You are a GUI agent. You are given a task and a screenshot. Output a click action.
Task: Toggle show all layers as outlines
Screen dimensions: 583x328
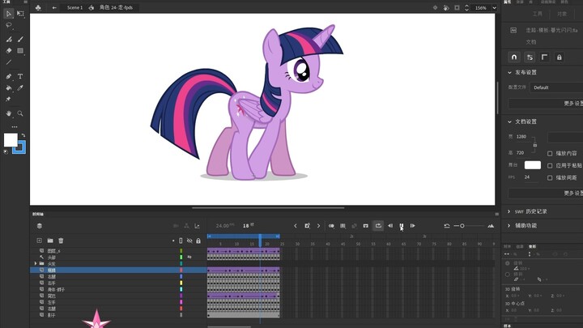click(x=181, y=241)
